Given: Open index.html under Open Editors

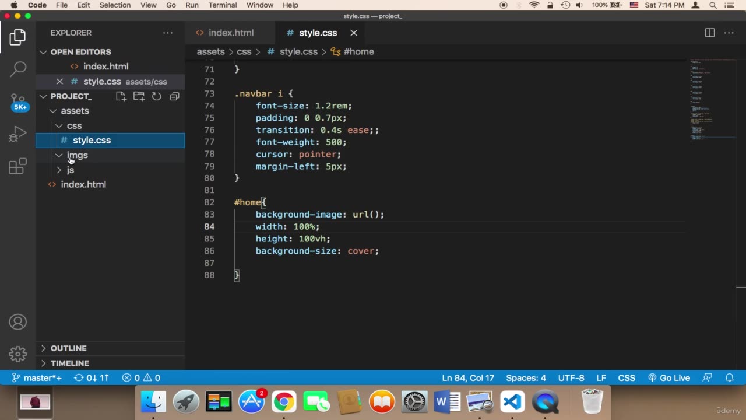Looking at the screenshot, I should click(105, 66).
